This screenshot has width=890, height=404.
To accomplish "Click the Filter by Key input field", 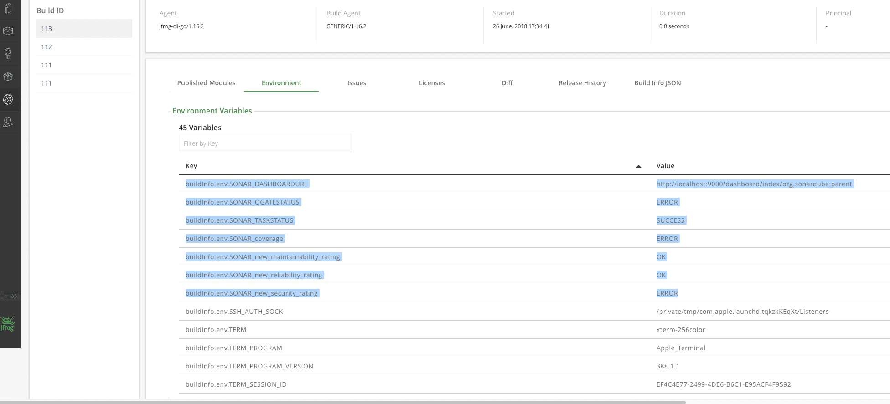I will tap(265, 143).
